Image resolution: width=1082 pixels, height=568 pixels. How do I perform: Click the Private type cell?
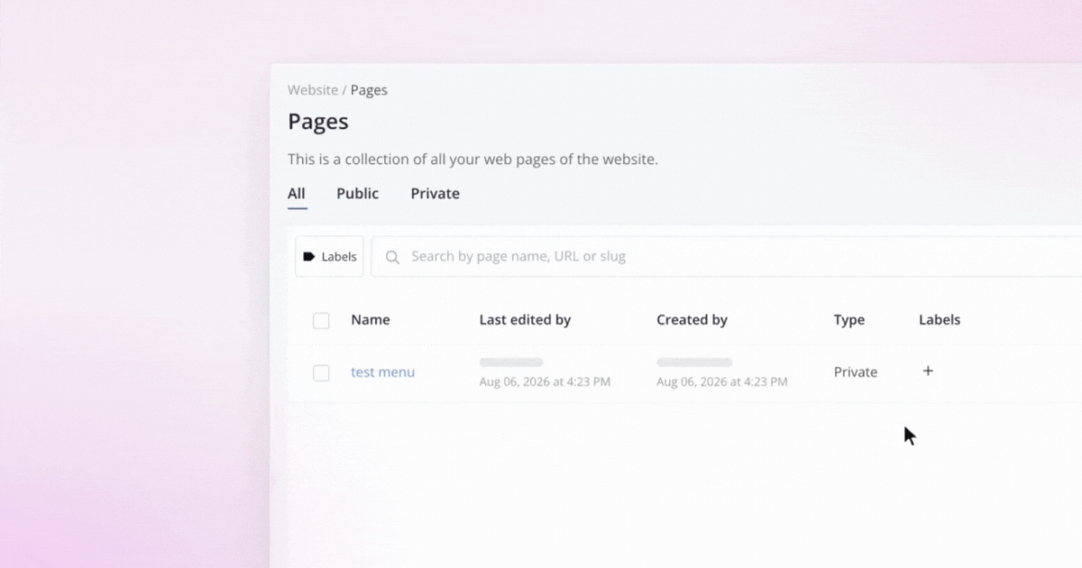click(856, 371)
